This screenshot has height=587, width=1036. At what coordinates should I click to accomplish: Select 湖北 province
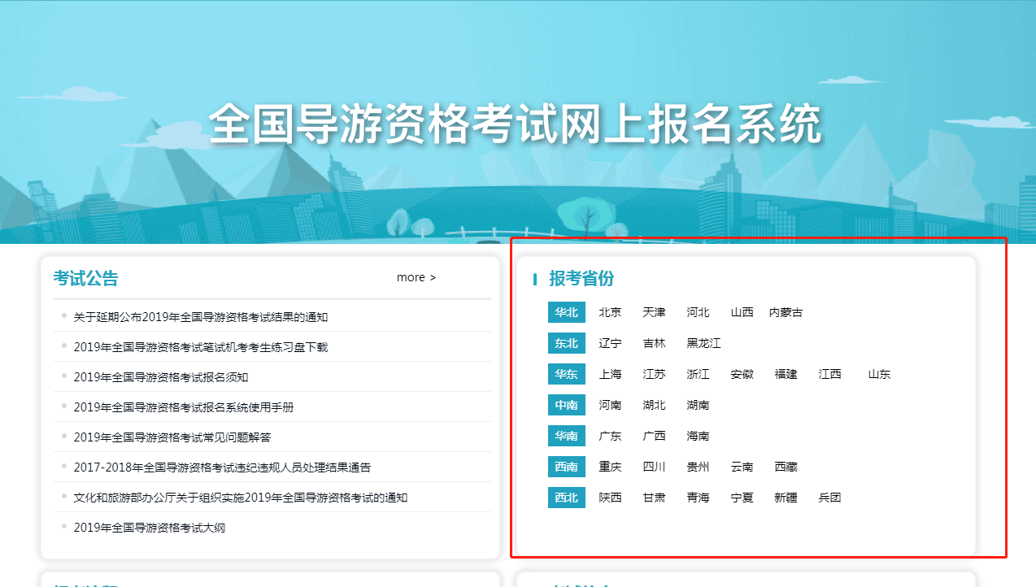tap(654, 405)
